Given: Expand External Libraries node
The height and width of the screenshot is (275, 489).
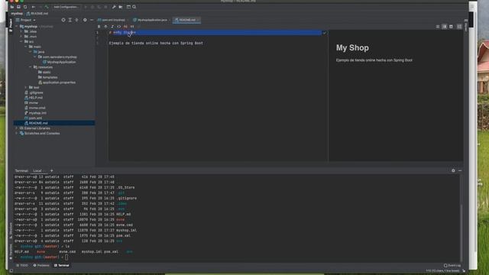Looking at the screenshot, I should tap(17, 128).
